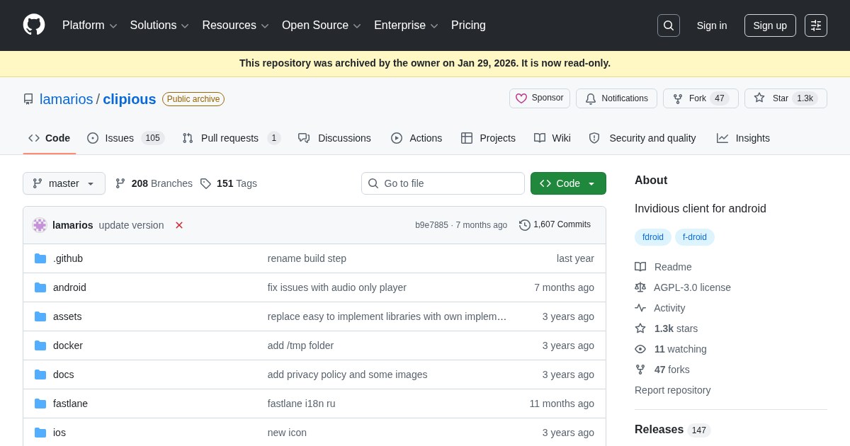Open the search magnifier button
The width and height of the screenshot is (850, 446).
pyautogui.click(x=669, y=25)
